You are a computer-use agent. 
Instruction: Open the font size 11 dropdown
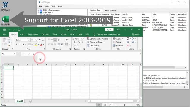coord(36,40)
